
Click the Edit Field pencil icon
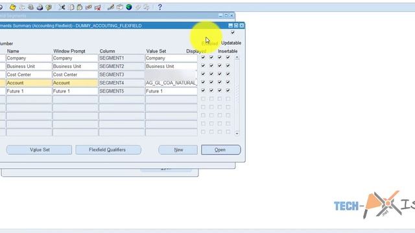[x=111, y=7]
